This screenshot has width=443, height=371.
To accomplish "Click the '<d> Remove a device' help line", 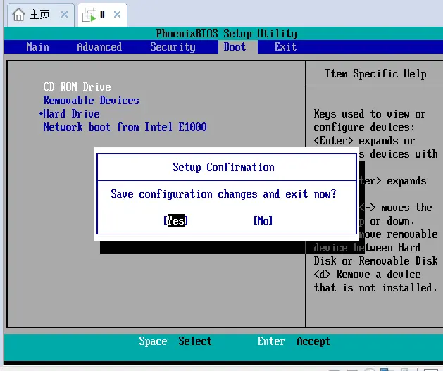I will (367, 275).
